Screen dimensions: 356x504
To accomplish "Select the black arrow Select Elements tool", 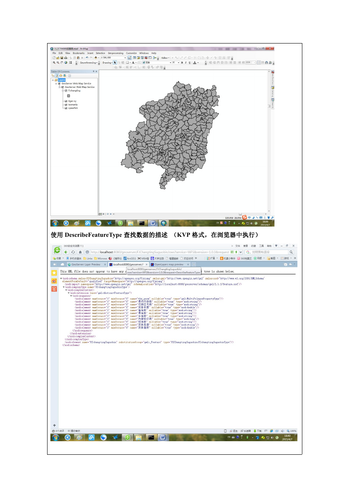I will click(115, 63).
